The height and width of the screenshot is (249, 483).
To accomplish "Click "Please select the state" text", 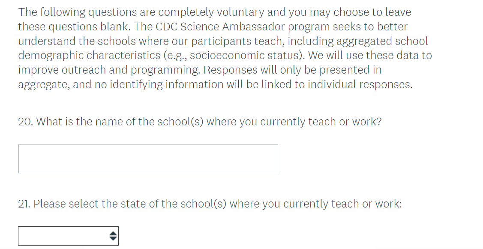I will [89, 204].
